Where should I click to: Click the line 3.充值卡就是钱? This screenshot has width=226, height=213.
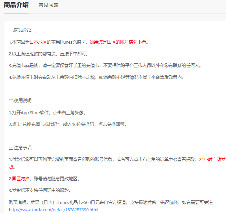pos(105,65)
